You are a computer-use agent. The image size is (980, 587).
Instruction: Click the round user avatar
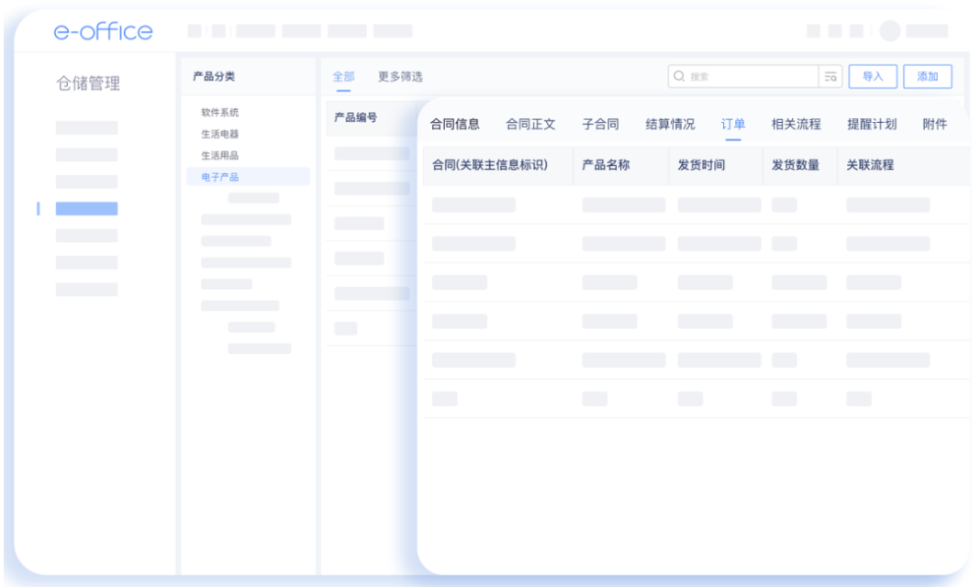tap(889, 31)
